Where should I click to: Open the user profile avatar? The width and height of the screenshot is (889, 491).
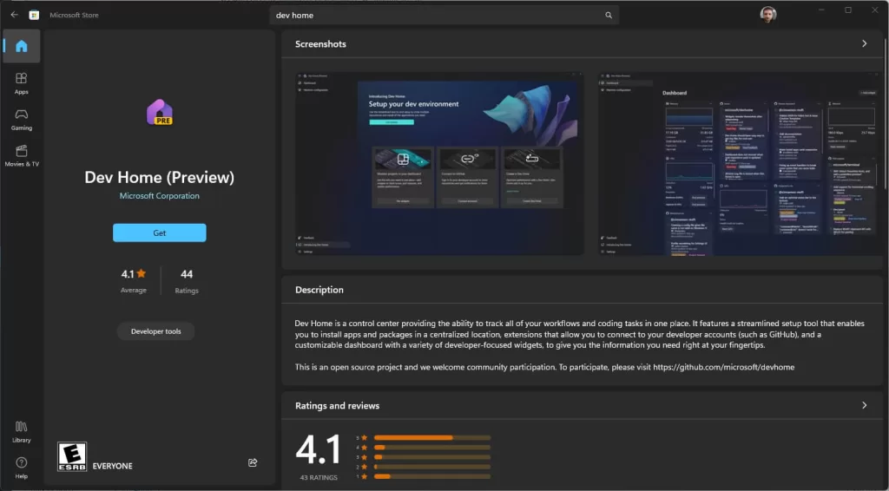click(x=767, y=15)
